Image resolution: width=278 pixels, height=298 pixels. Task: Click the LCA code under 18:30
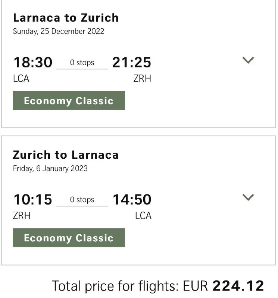coord(21,78)
